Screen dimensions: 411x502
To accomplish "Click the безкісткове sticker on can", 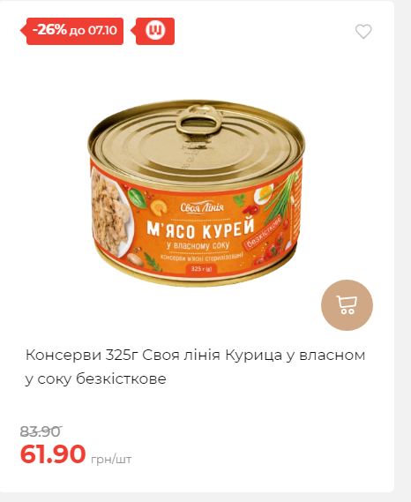I will point(263,231).
